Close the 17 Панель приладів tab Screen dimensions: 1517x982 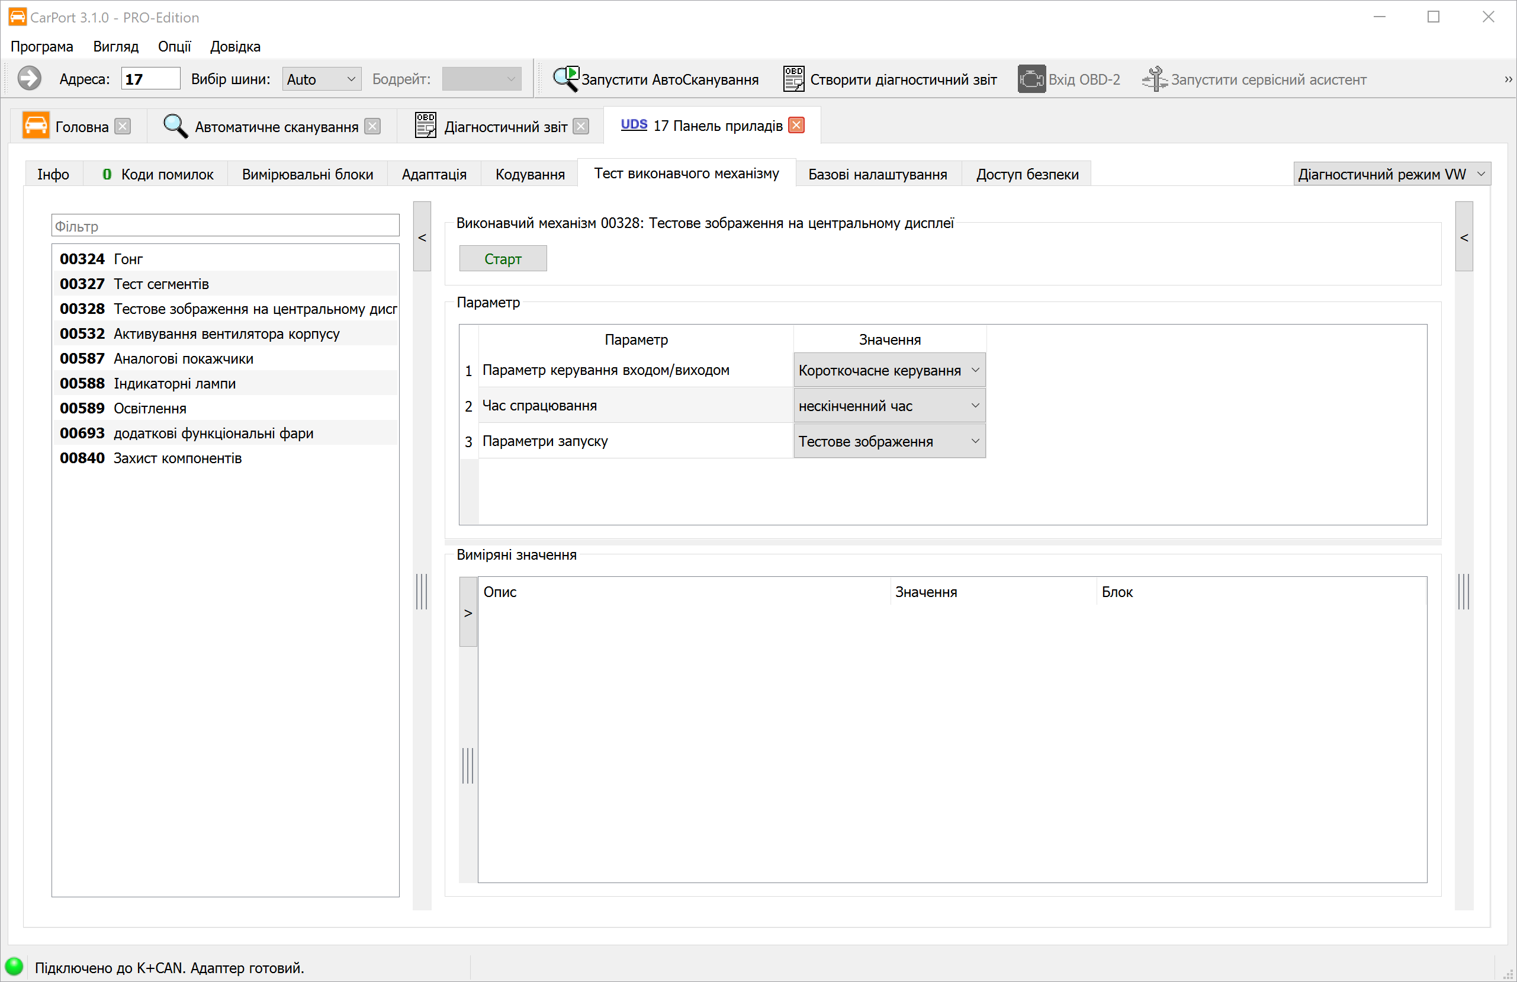point(796,126)
